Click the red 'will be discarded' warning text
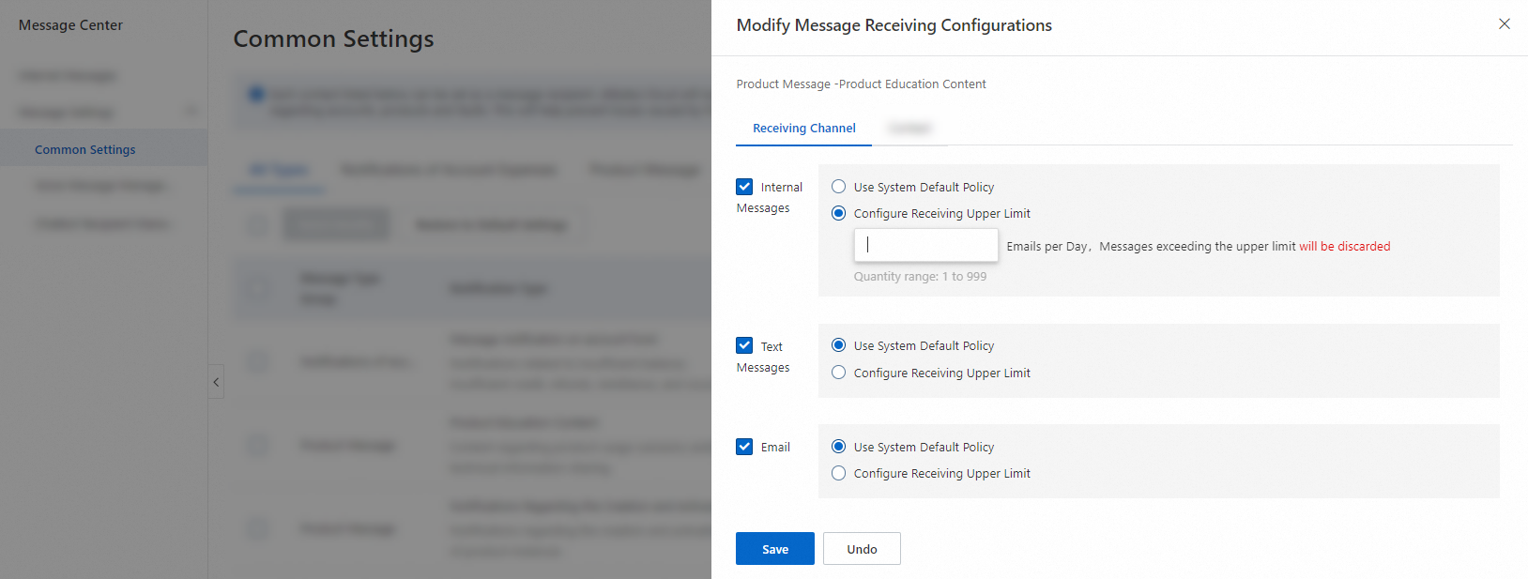1528x579 pixels. coord(1345,247)
